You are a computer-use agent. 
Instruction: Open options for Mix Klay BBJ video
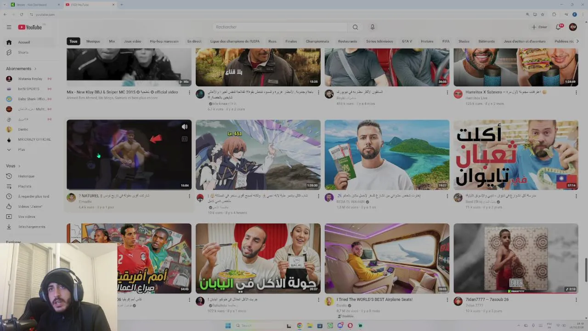[189, 92]
